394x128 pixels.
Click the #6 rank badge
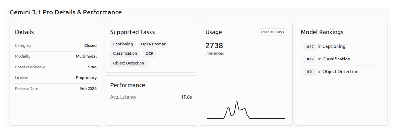pyautogui.click(x=309, y=72)
